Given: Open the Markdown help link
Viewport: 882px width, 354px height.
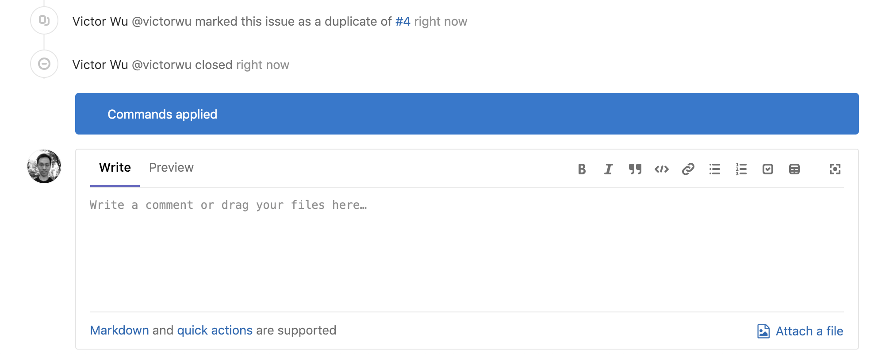Looking at the screenshot, I should pos(119,331).
